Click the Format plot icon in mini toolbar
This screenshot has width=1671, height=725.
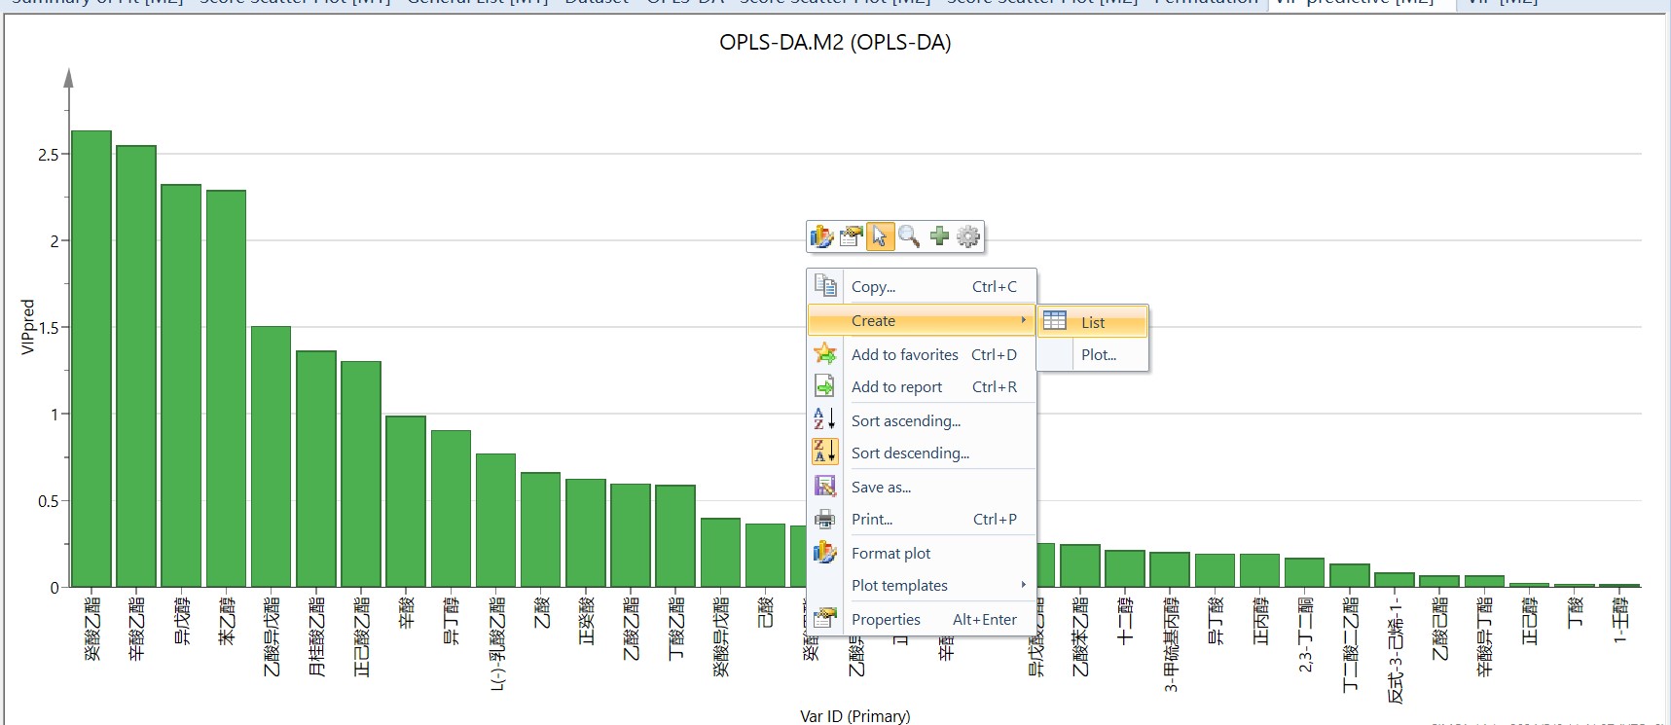[821, 236]
